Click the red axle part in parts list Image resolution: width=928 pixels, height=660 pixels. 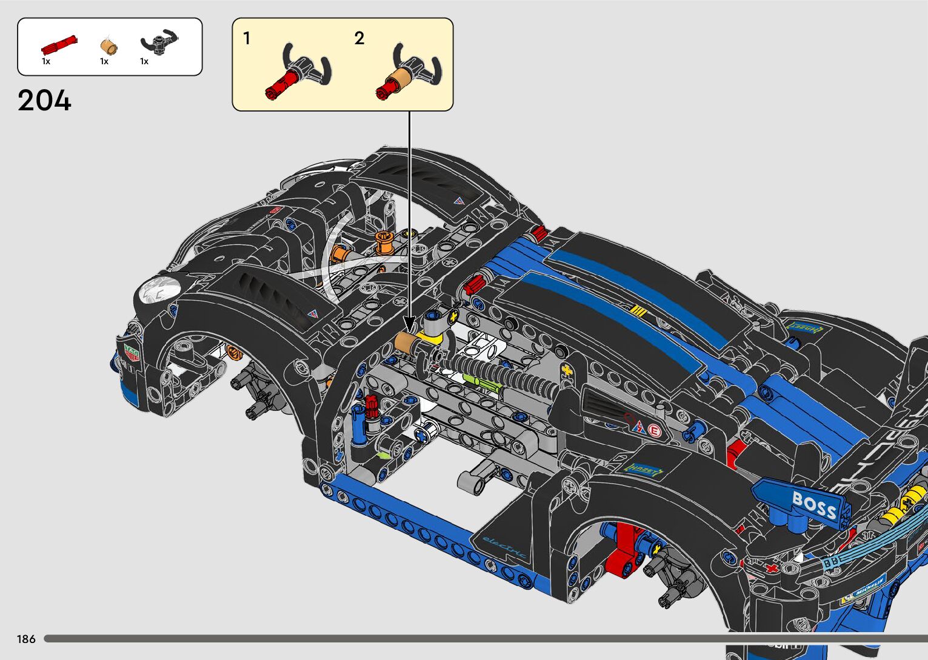59,45
